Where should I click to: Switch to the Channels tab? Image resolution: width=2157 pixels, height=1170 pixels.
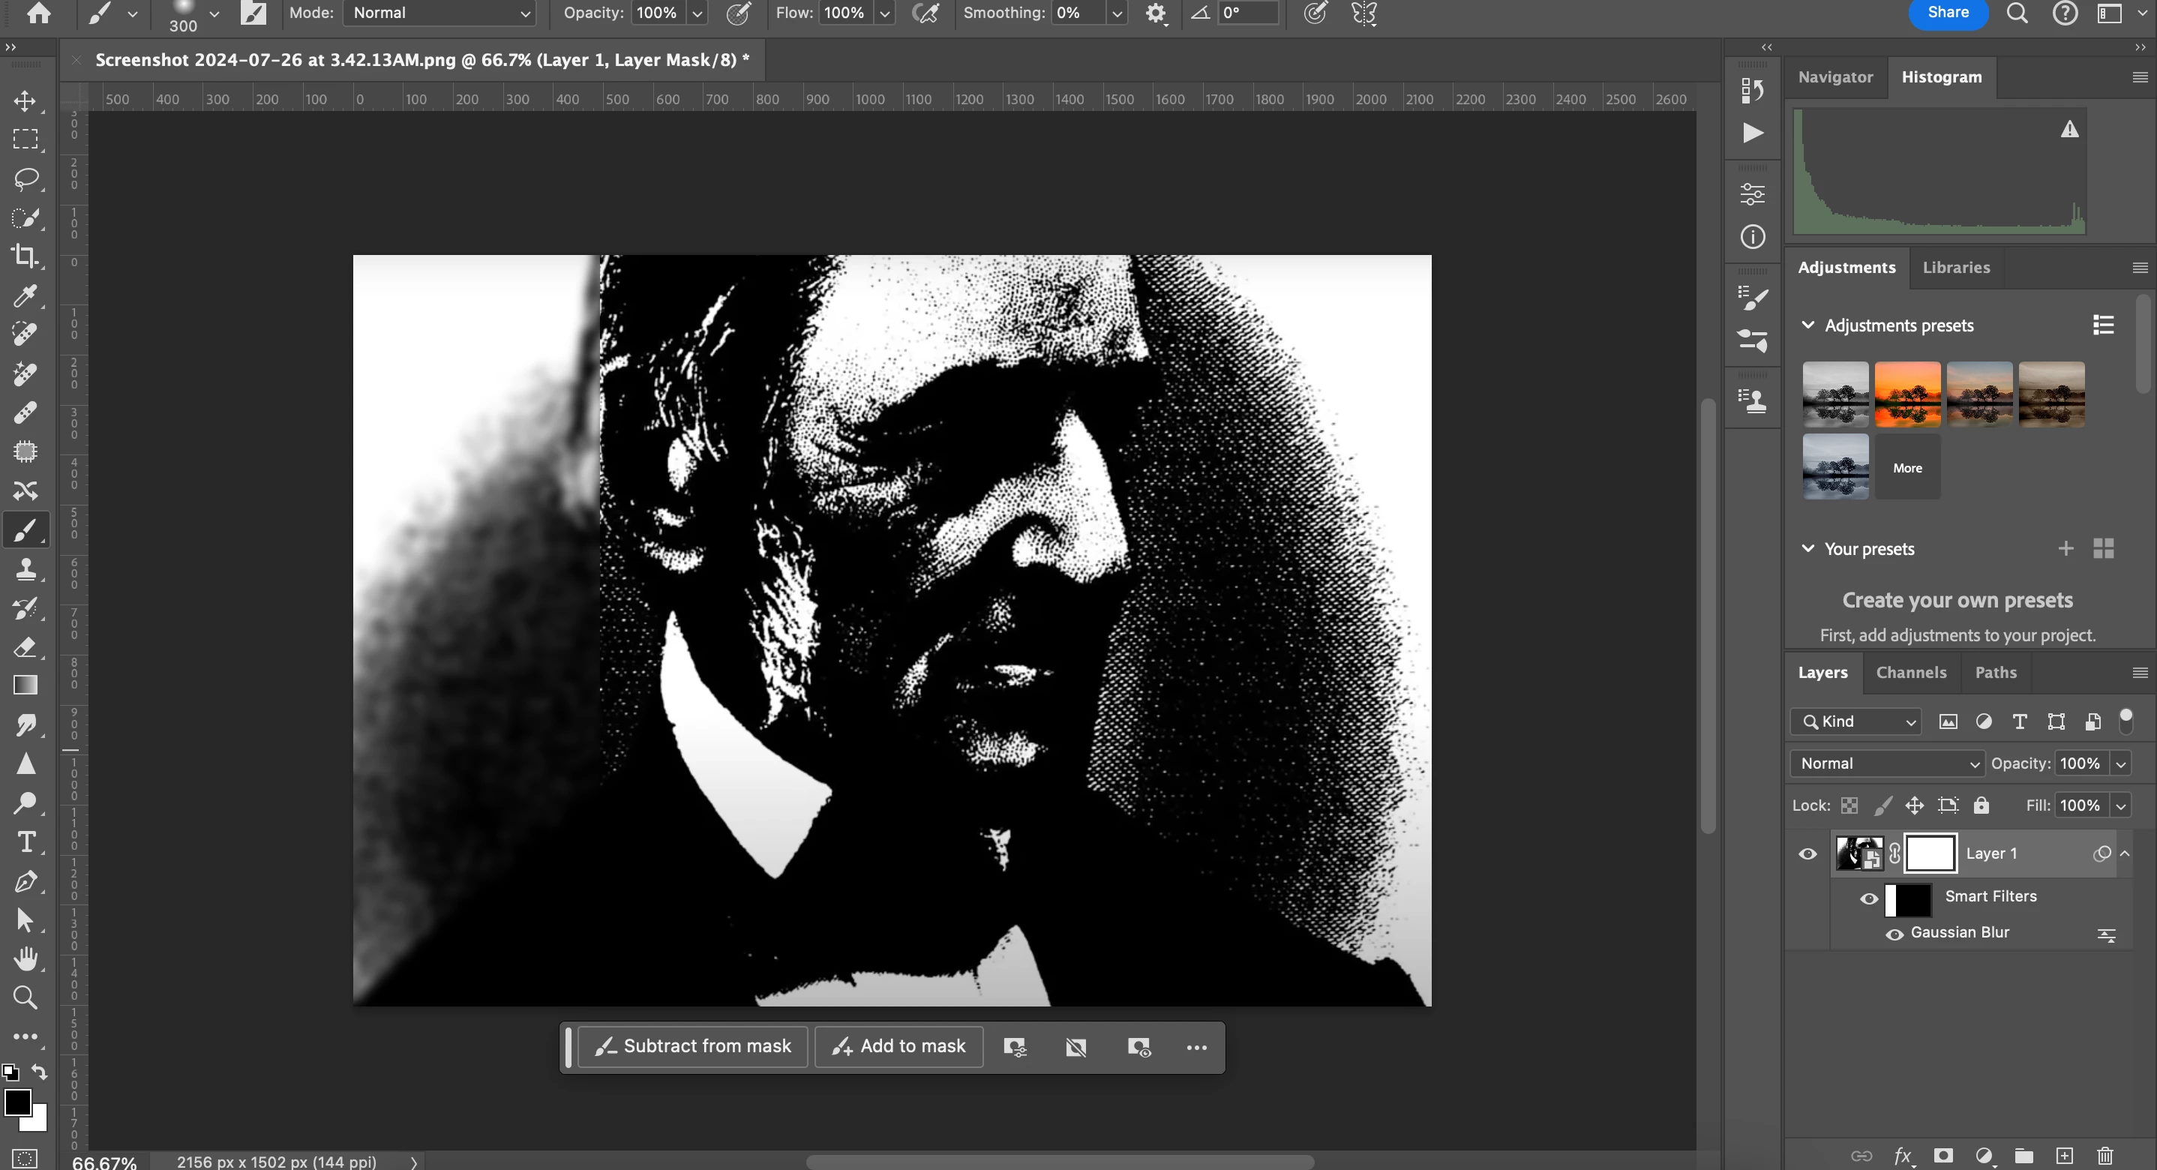coord(1911,673)
